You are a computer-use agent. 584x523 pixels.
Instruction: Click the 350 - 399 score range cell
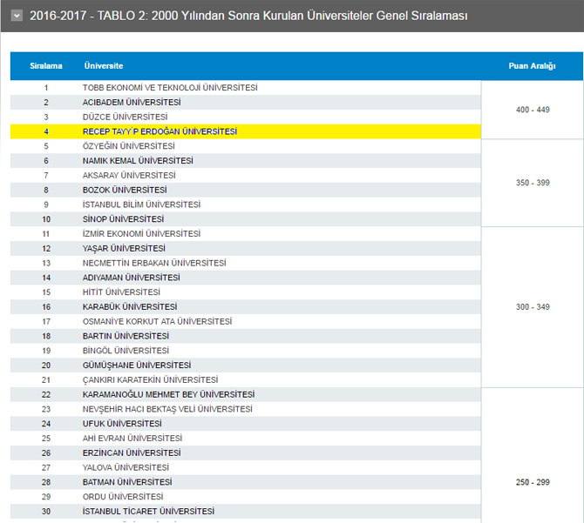(533, 183)
